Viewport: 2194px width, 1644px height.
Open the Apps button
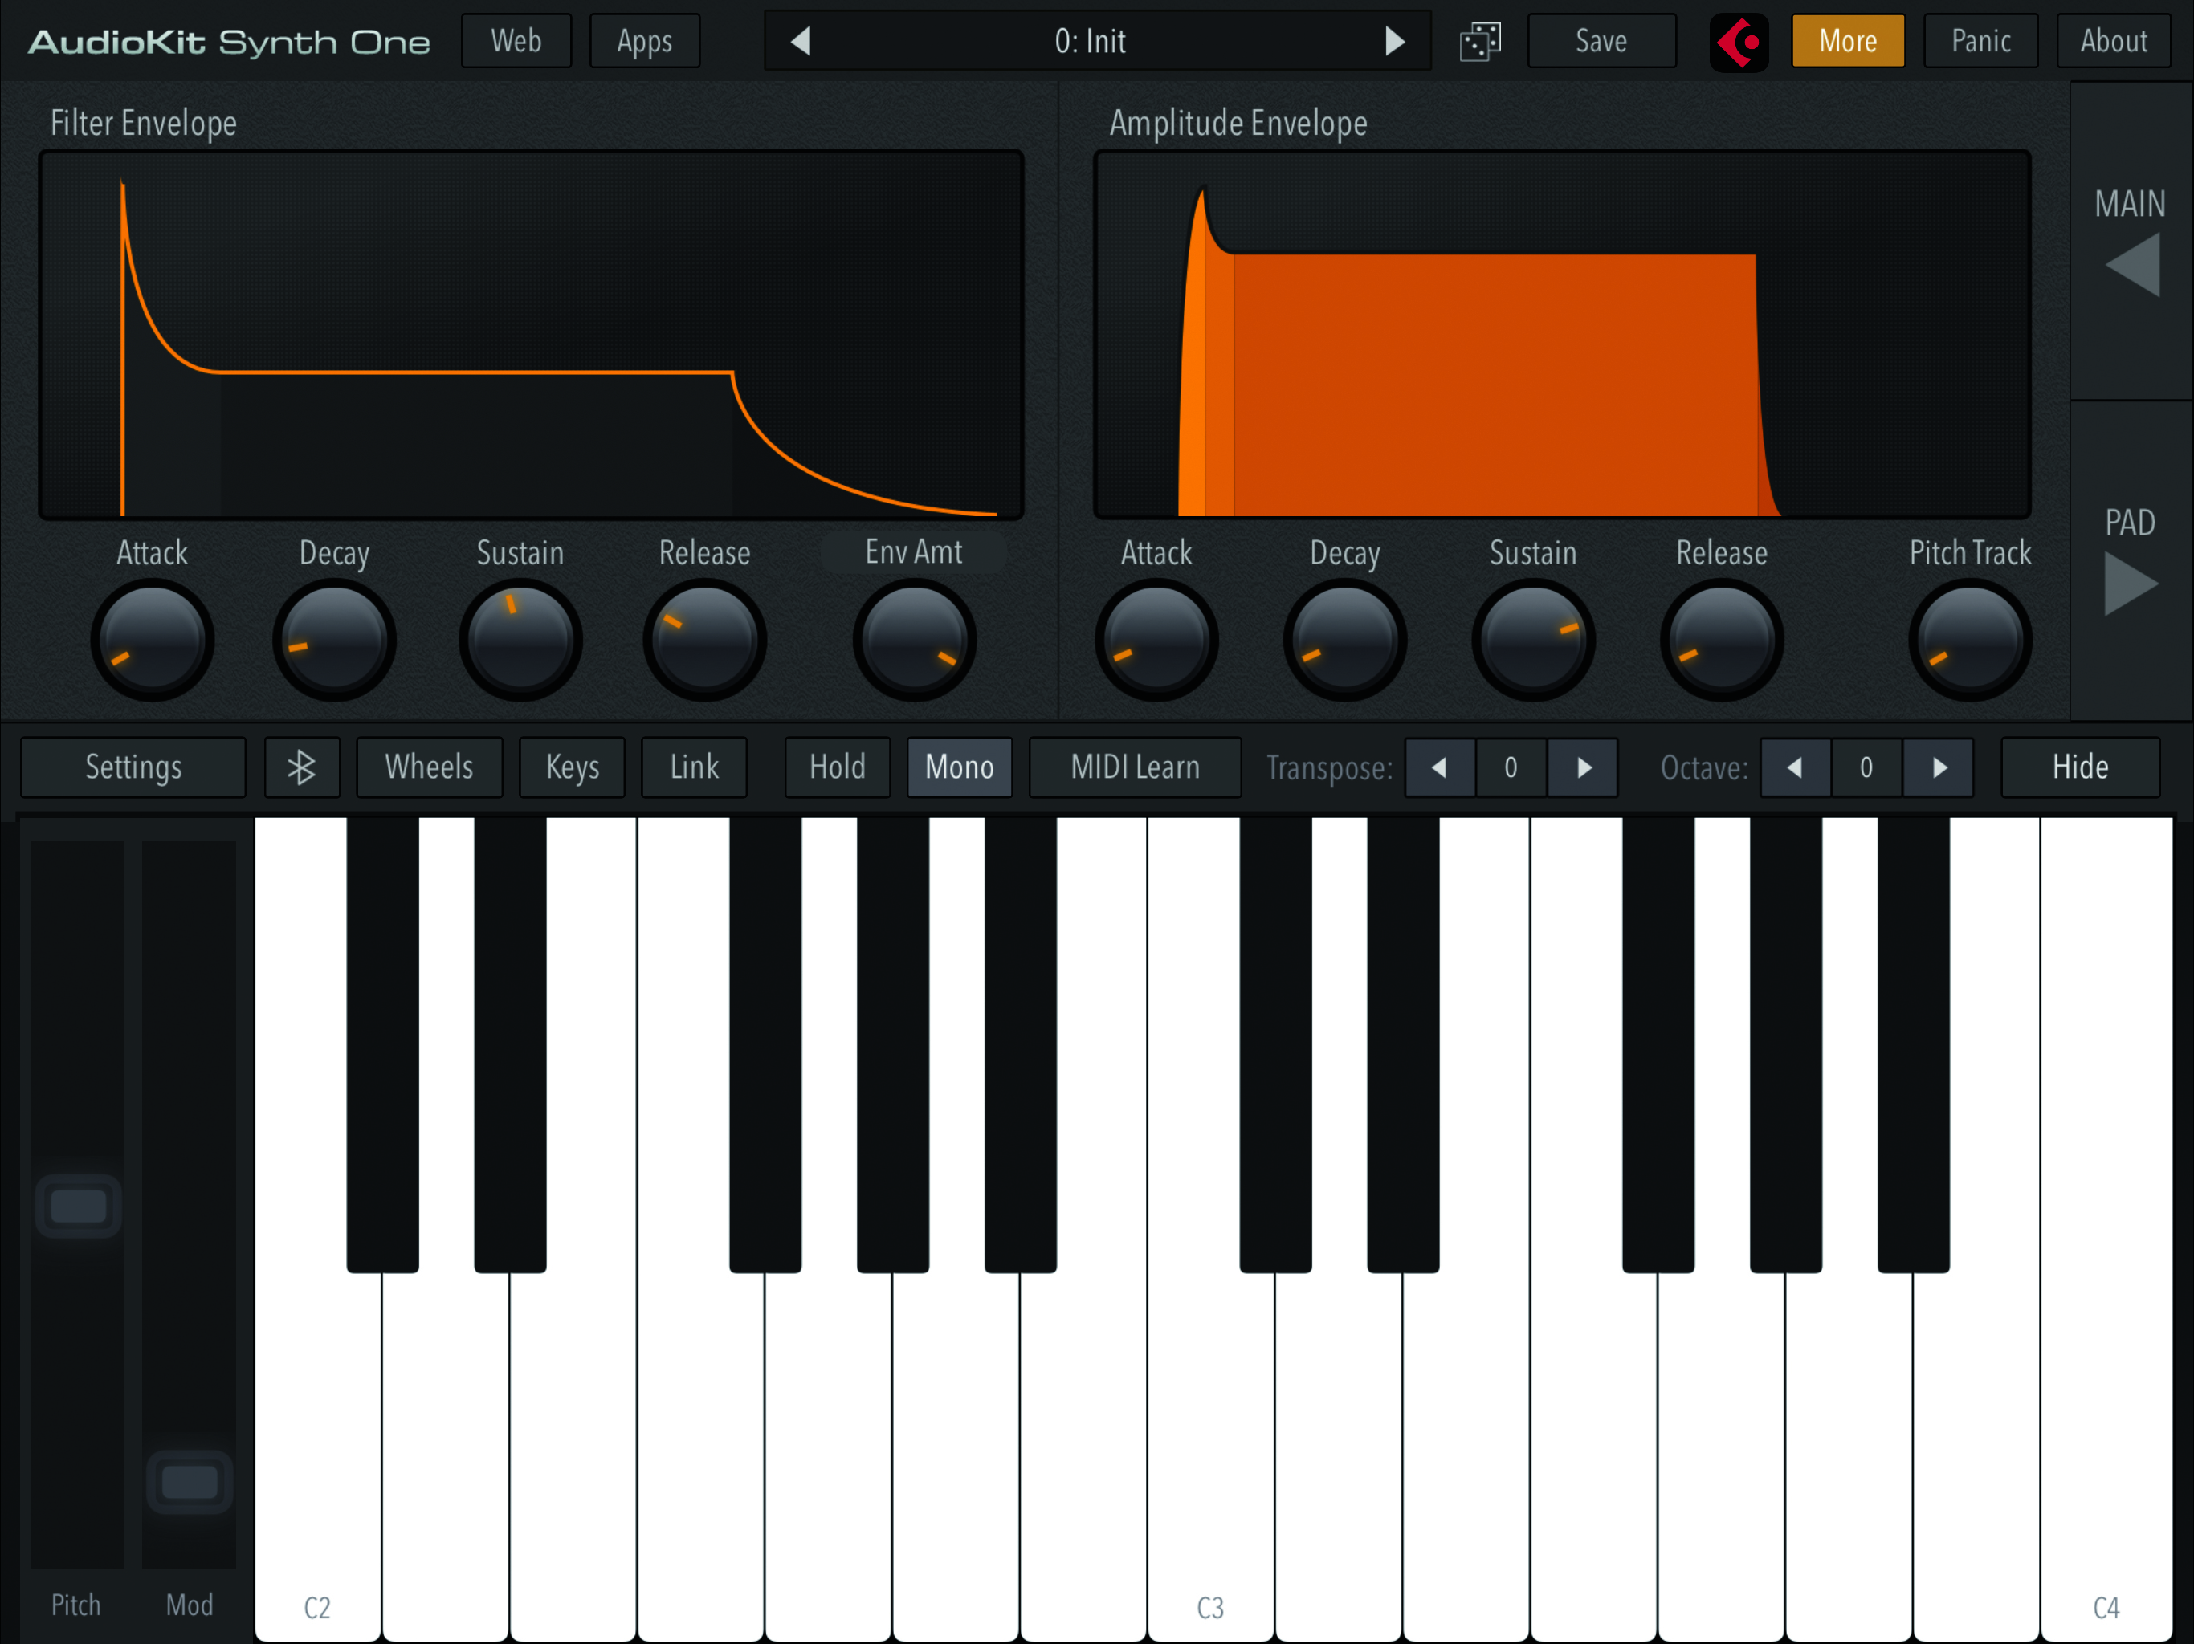pyautogui.click(x=645, y=41)
